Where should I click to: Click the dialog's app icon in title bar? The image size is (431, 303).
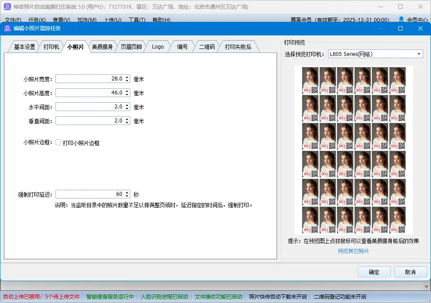(7, 28)
